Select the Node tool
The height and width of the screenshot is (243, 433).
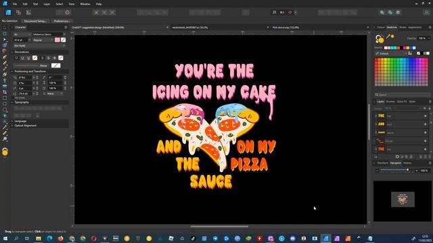click(x=5, y=39)
